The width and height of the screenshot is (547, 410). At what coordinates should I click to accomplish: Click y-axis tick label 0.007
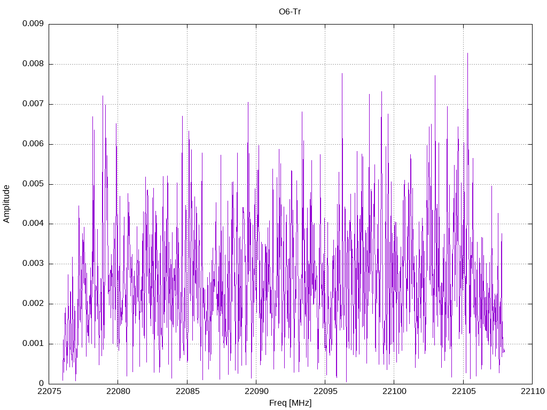point(33,104)
